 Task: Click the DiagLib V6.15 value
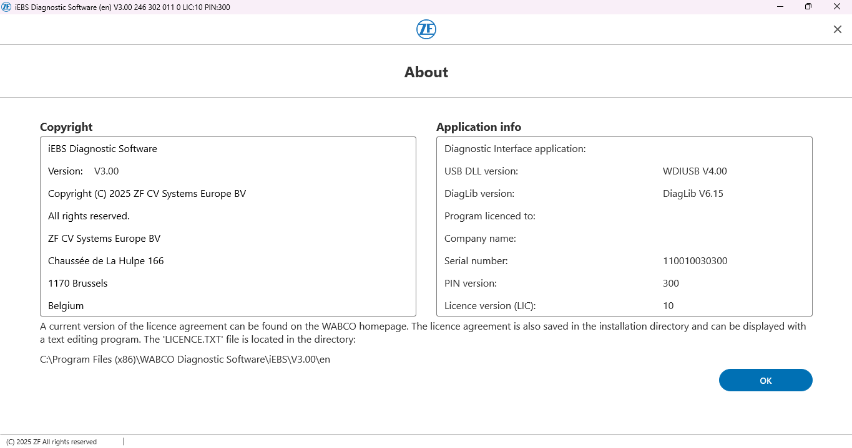(x=693, y=194)
